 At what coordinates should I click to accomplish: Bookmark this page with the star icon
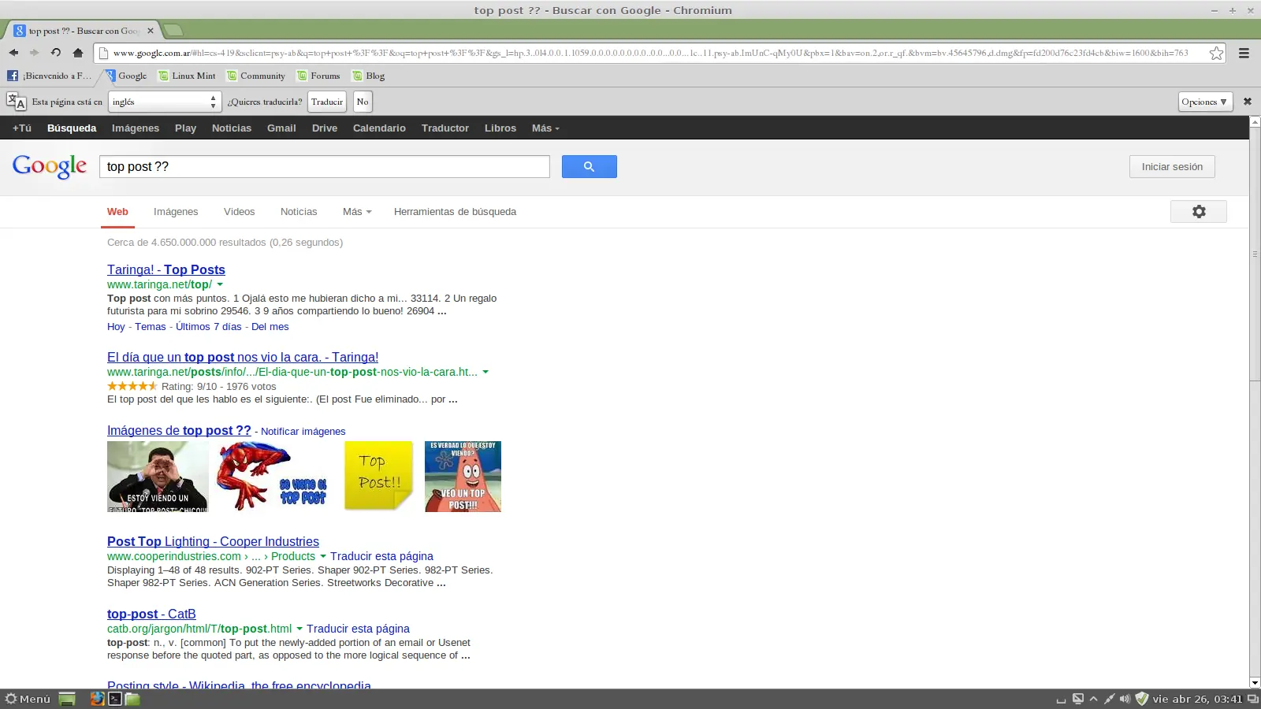[1217, 53]
